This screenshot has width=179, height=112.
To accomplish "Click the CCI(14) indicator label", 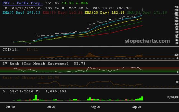I will pyautogui.click(x=11, y=50).
